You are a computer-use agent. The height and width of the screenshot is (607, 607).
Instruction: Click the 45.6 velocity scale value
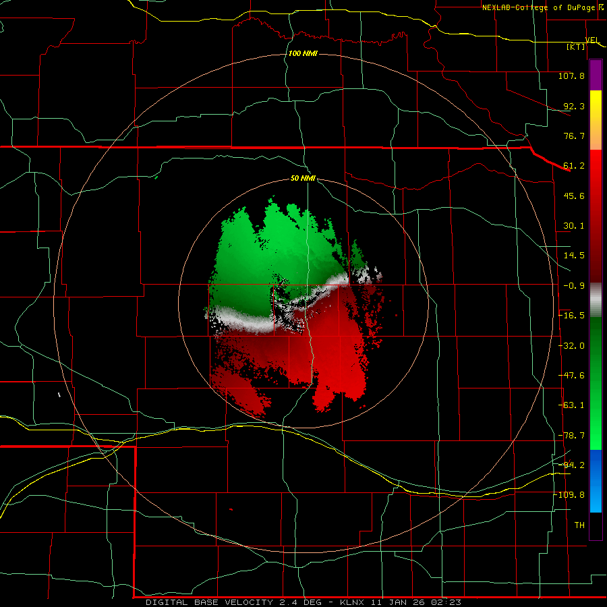(574, 196)
